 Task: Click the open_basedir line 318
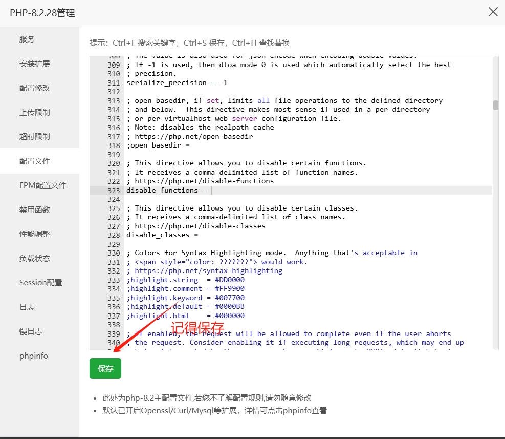(159, 145)
